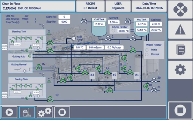Open the settings gear in right sidebar

point(180,70)
